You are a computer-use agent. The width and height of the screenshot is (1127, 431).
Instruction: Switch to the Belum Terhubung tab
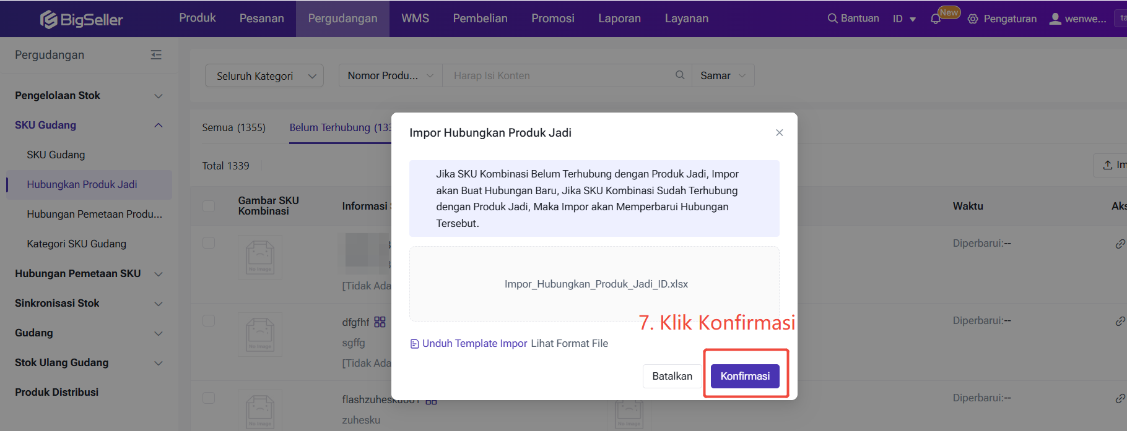tap(341, 127)
